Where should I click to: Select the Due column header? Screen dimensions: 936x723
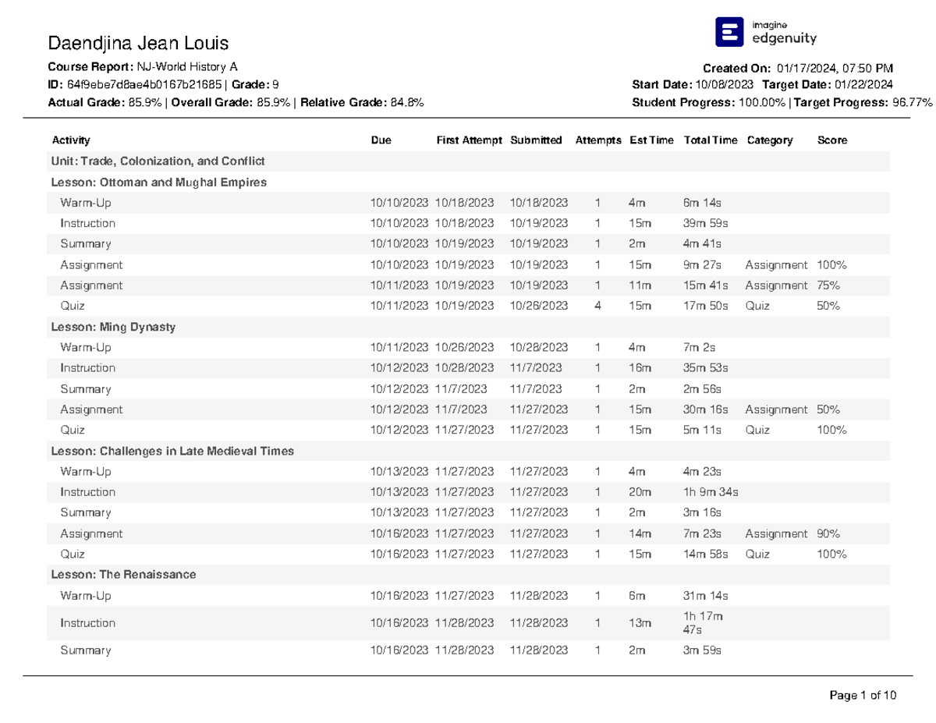381,140
